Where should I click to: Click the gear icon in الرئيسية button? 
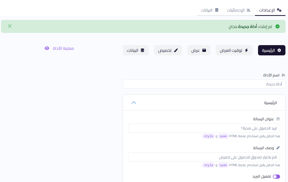pos(279,50)
